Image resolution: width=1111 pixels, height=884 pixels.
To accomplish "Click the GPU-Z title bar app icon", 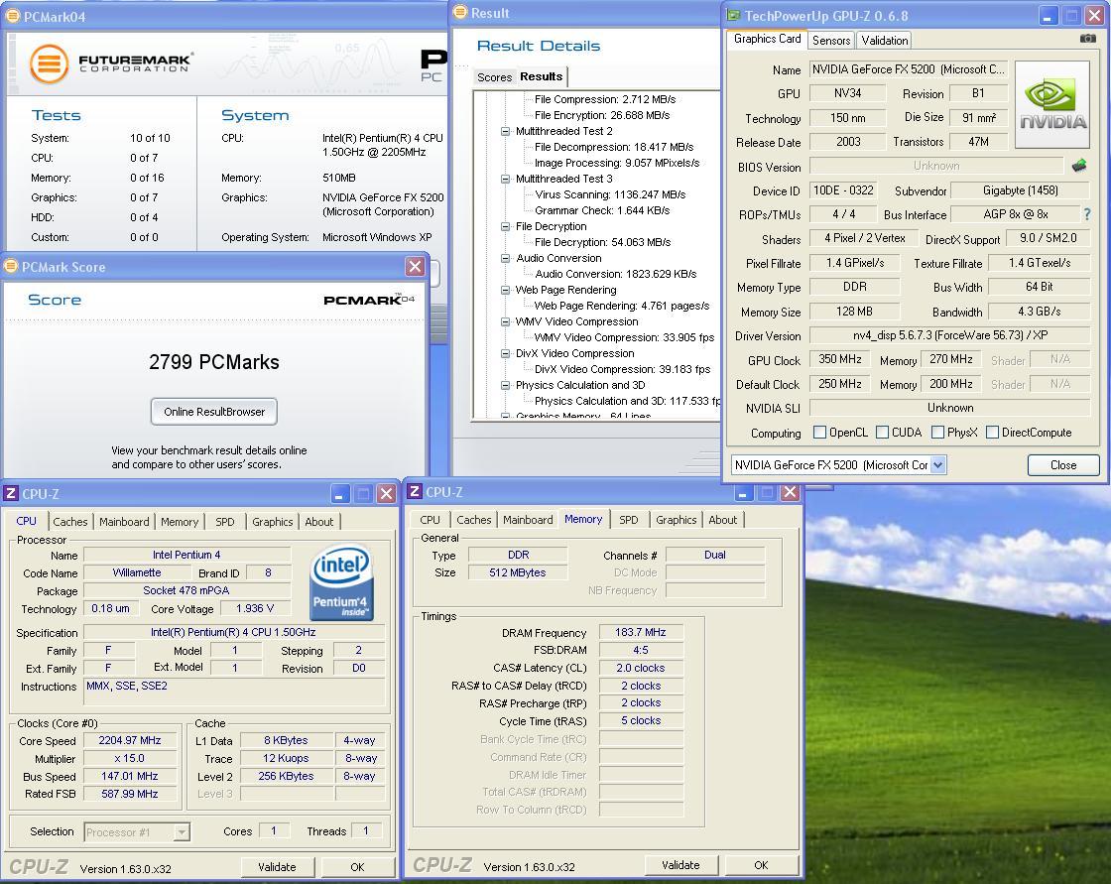I will pos(733,15).
